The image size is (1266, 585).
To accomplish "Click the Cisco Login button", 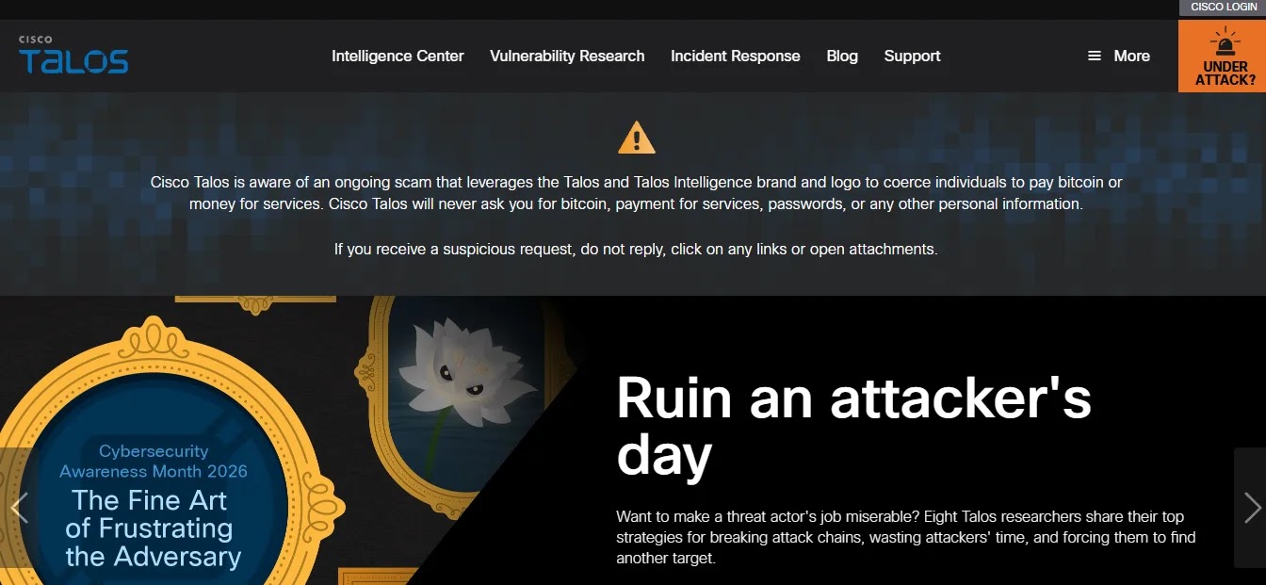I will (1223, 8).
